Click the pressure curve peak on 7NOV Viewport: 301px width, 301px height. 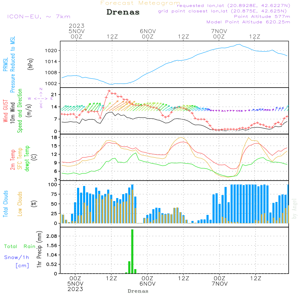click(x=239, y=44)
